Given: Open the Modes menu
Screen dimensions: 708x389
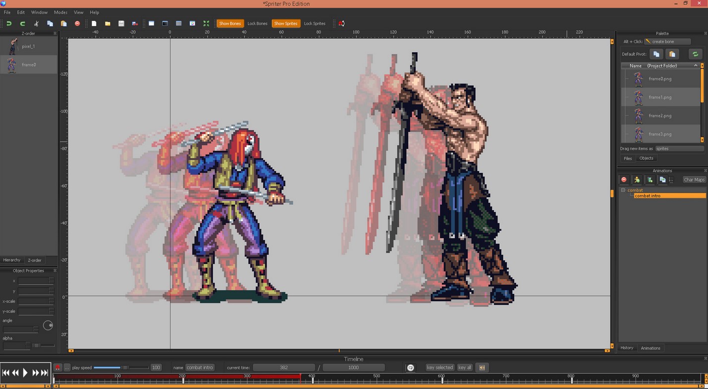Looking at the screenshot, I should pos(60,12).
